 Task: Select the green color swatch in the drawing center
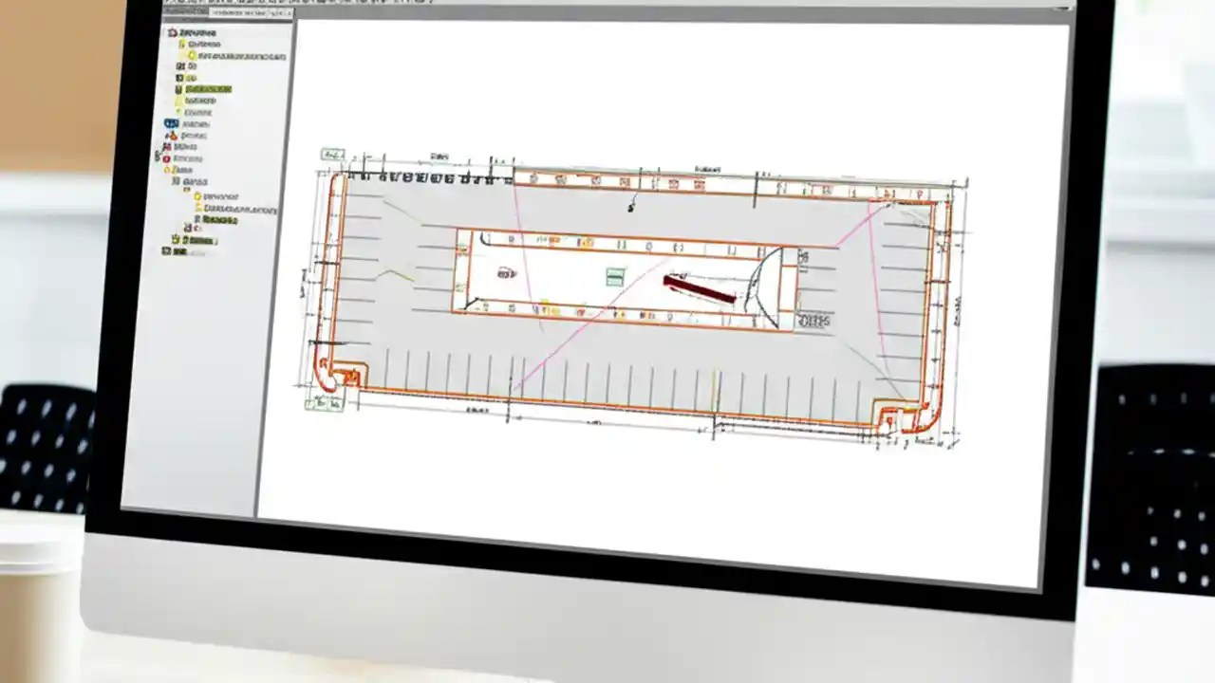613,277
